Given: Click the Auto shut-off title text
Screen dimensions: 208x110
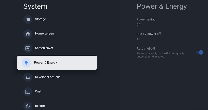Looking at the screenshot, I should [x=146, y=48].
